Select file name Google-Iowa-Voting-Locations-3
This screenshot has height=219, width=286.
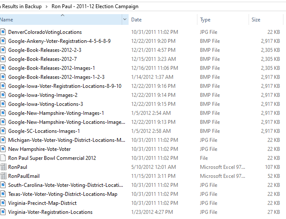[x=46, y=104]
